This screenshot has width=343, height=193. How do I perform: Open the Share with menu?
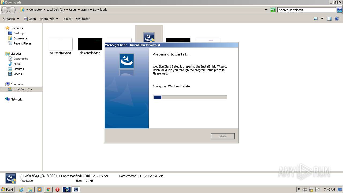[x=49, y=19]
